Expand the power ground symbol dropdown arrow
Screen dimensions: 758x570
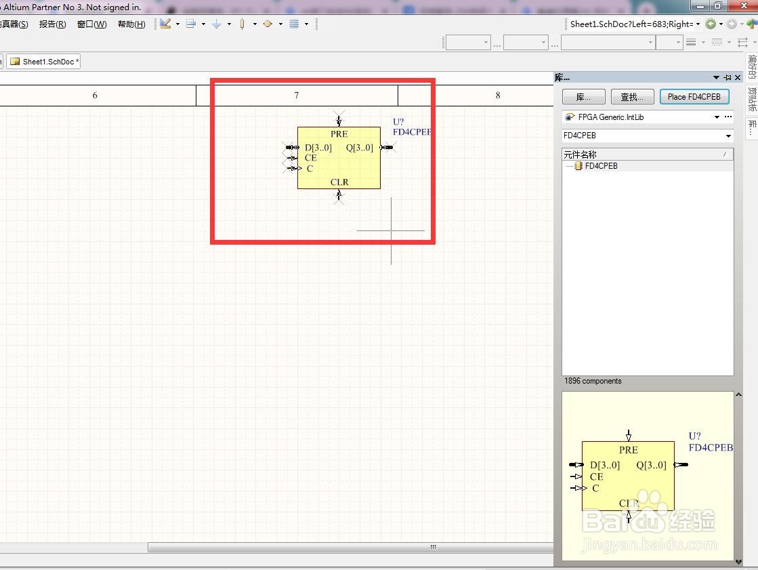[x=229, y=24]
